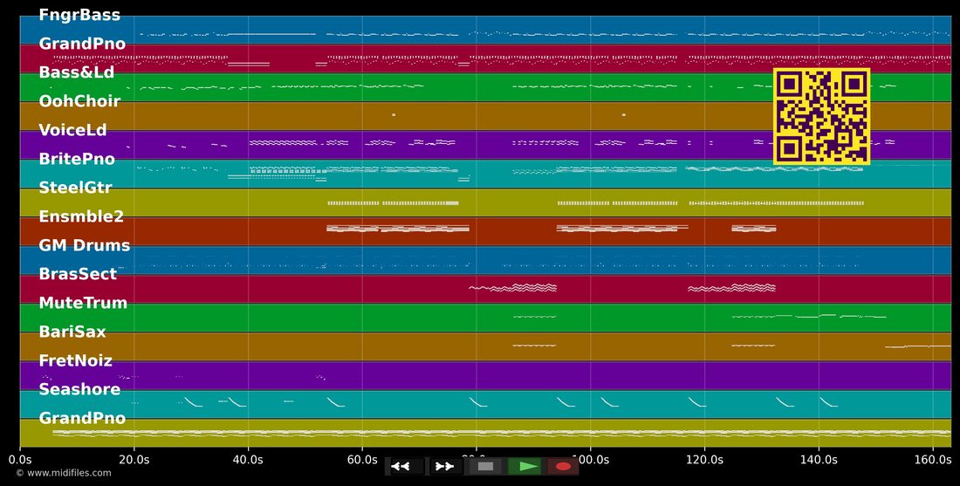This screenshot has width=960, height=486.
Task: Select the OohChoir track label
Action: [79, 101]
